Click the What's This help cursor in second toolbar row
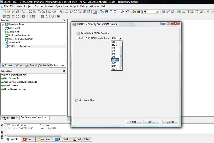This screenshot has height=143, width=214. coord(58,16)
